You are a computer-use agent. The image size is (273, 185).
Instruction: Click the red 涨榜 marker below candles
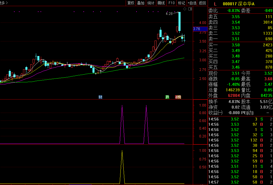(178, 97)
